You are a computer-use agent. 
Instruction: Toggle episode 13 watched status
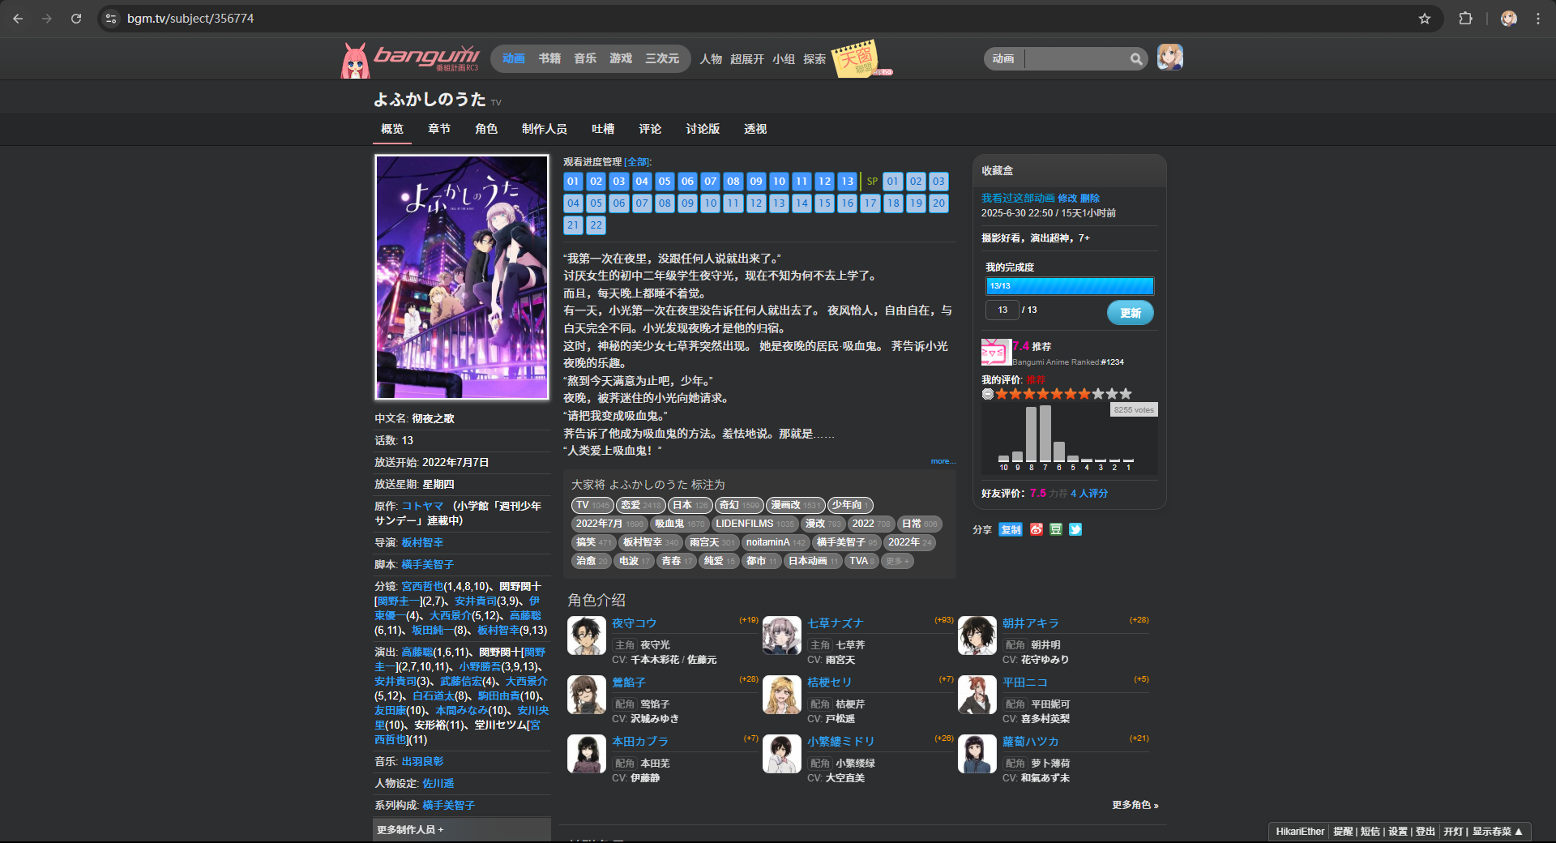pos(847,182)
